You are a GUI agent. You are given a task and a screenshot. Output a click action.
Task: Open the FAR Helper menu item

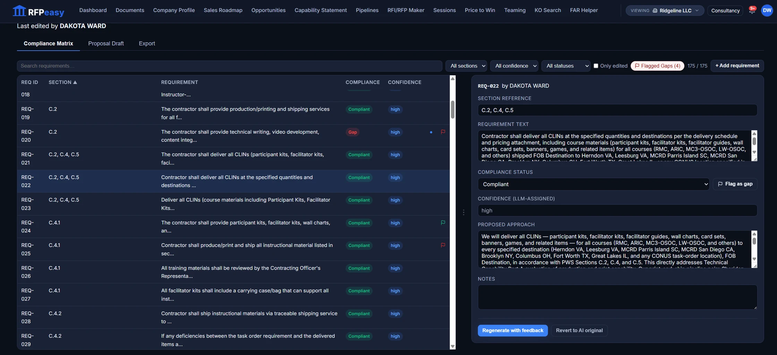coord(583,10)
